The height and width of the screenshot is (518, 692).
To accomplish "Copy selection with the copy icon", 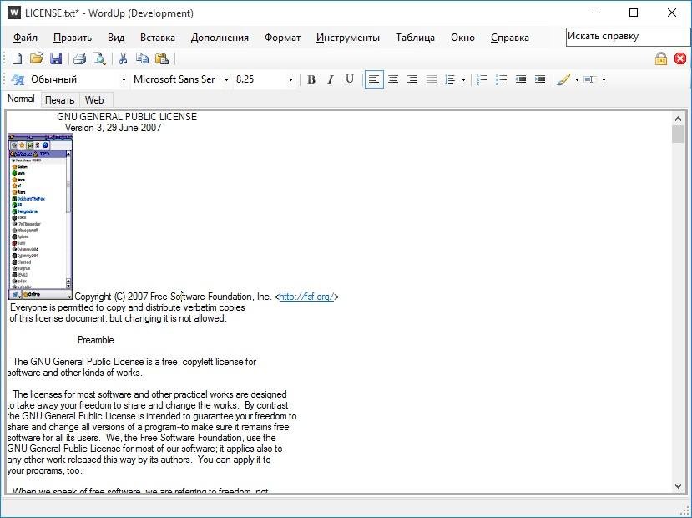I will (142, 58).
